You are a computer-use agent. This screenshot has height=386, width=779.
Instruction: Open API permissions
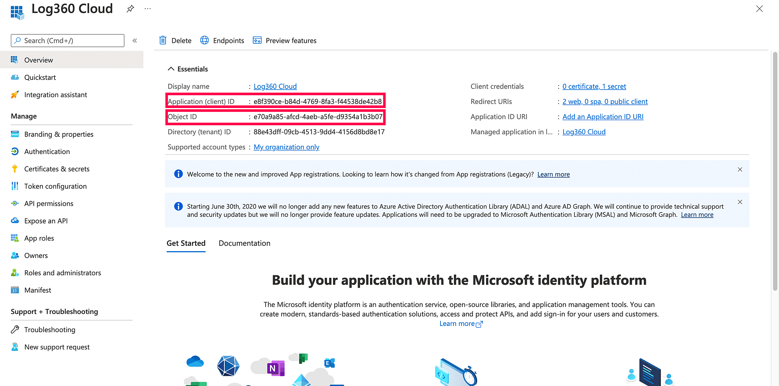[x=49, y=204]
